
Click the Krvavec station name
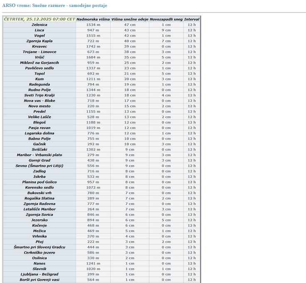point(39,47)
